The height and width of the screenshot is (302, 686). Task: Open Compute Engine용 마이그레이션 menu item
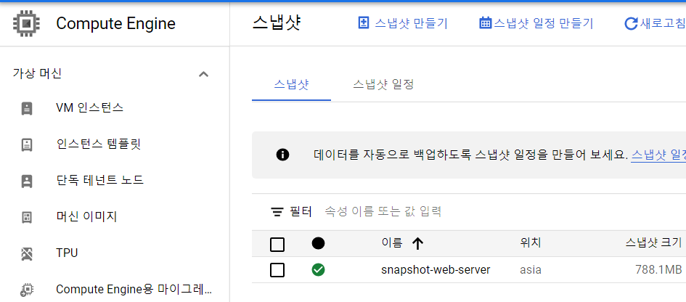coord(134,290)
